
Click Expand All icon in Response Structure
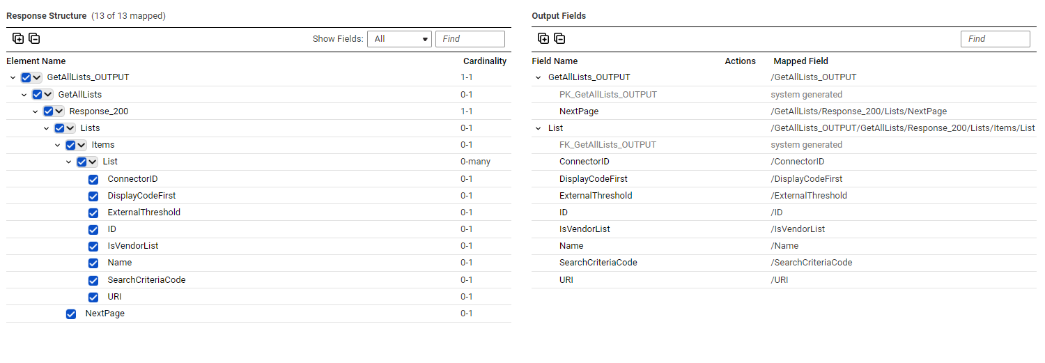[x=18, y=39]
